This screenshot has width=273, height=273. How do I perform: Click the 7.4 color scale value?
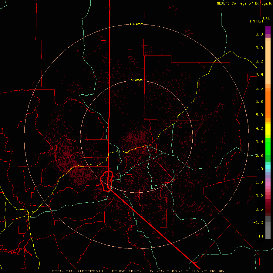click(x=259, y=75)
